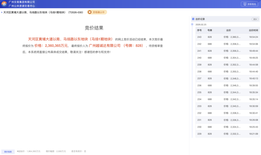The image size is (261, 155).
Task: Click the 游客围观 button
Action: coord(249,4)
